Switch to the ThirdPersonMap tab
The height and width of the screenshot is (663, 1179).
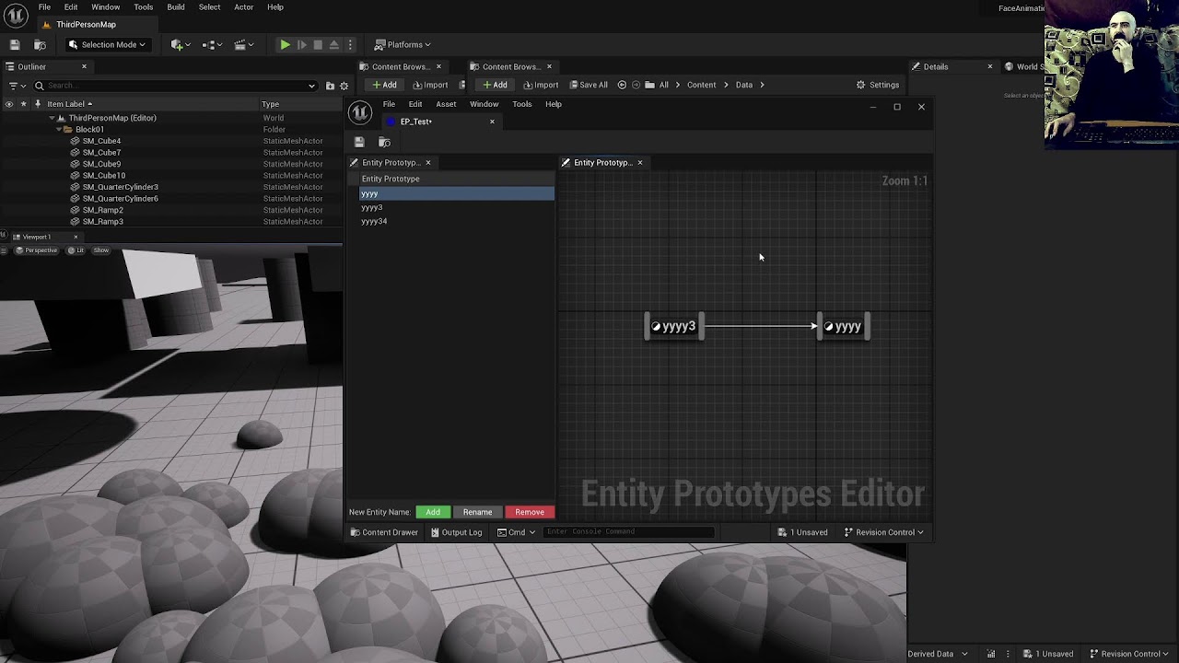point(86,24)
